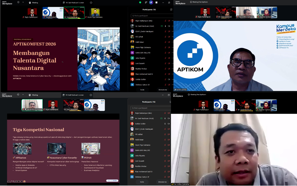Open share options icon beside screen tab, bottom-left window
Viewport: 297px width, 186px height.
(x=91, y=95)
